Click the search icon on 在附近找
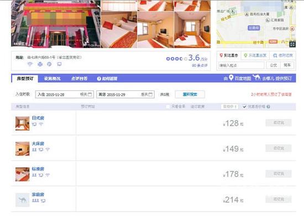The width and height of the screenshot is (304, 216). point(275,56)
